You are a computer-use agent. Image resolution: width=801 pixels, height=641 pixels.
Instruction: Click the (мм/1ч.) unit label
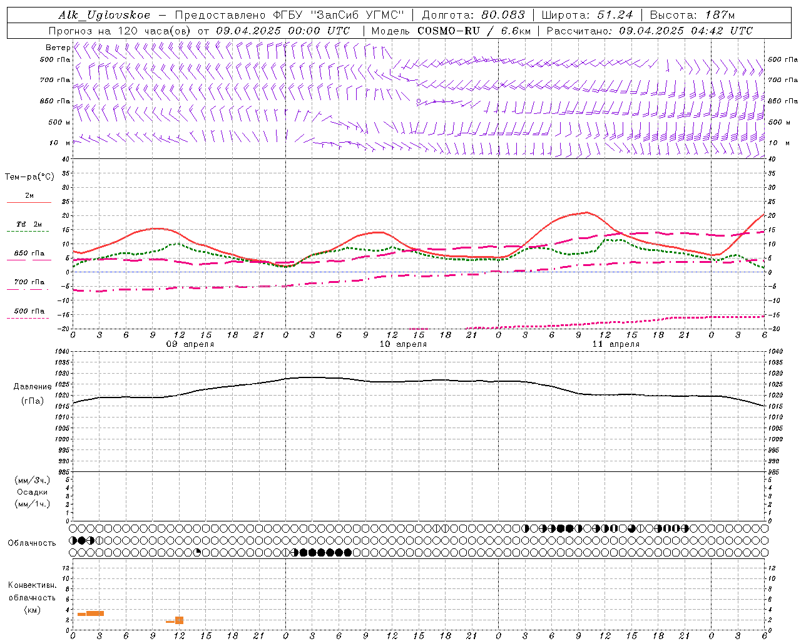point(33,504)
